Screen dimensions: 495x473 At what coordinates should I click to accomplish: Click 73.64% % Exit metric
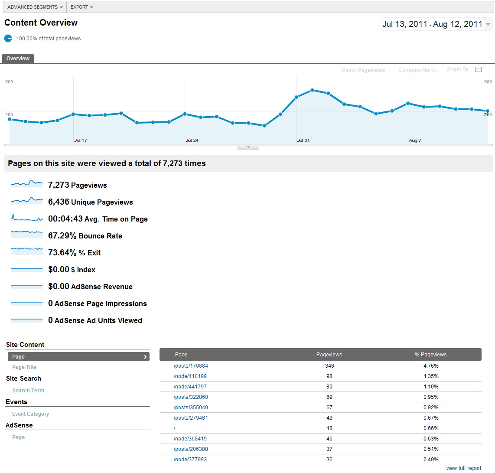[74, 253]
